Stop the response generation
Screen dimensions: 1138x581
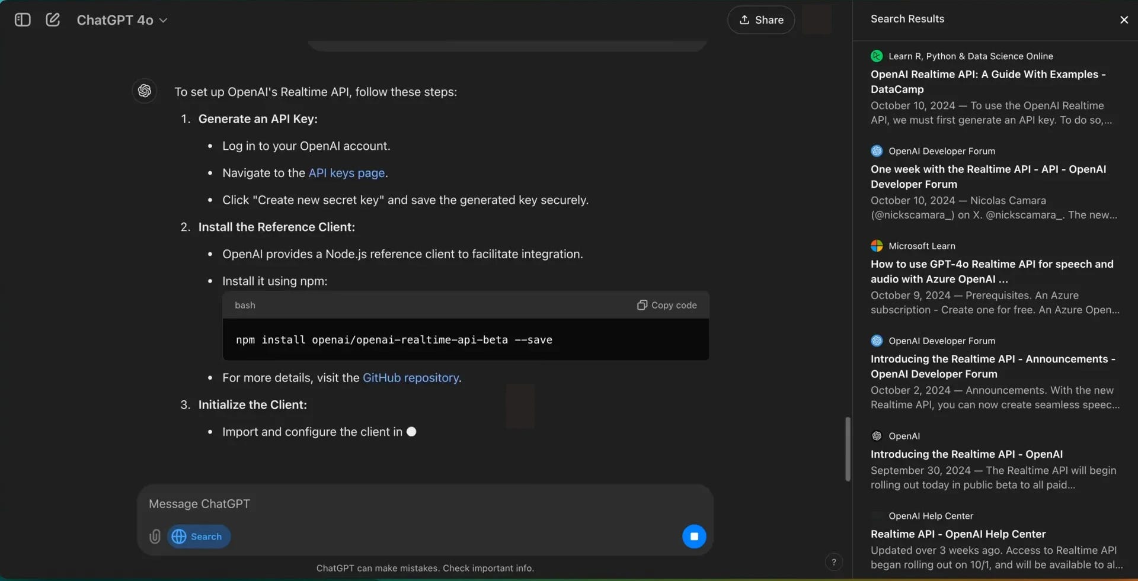[x=694, y=537]
